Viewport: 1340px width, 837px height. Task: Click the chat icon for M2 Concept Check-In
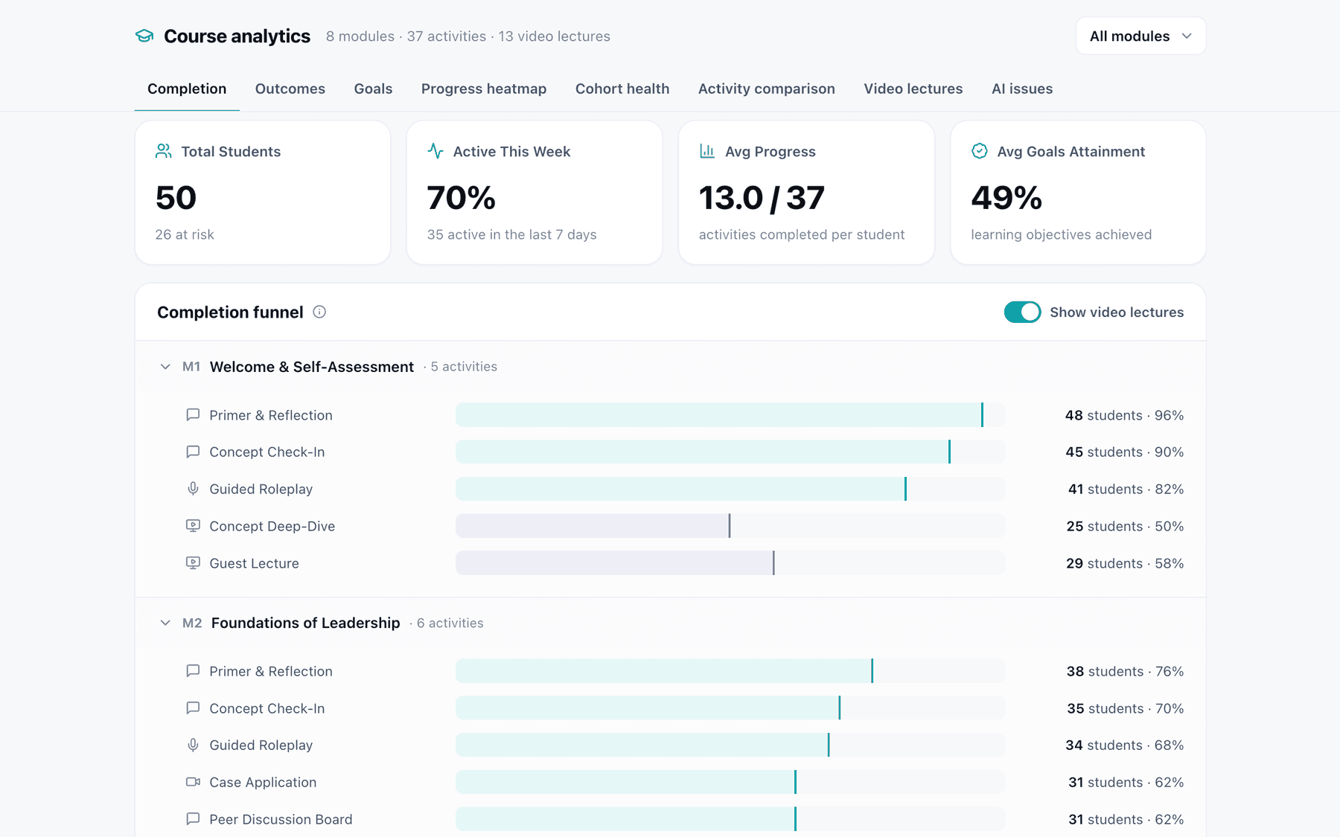coord(193,708)
